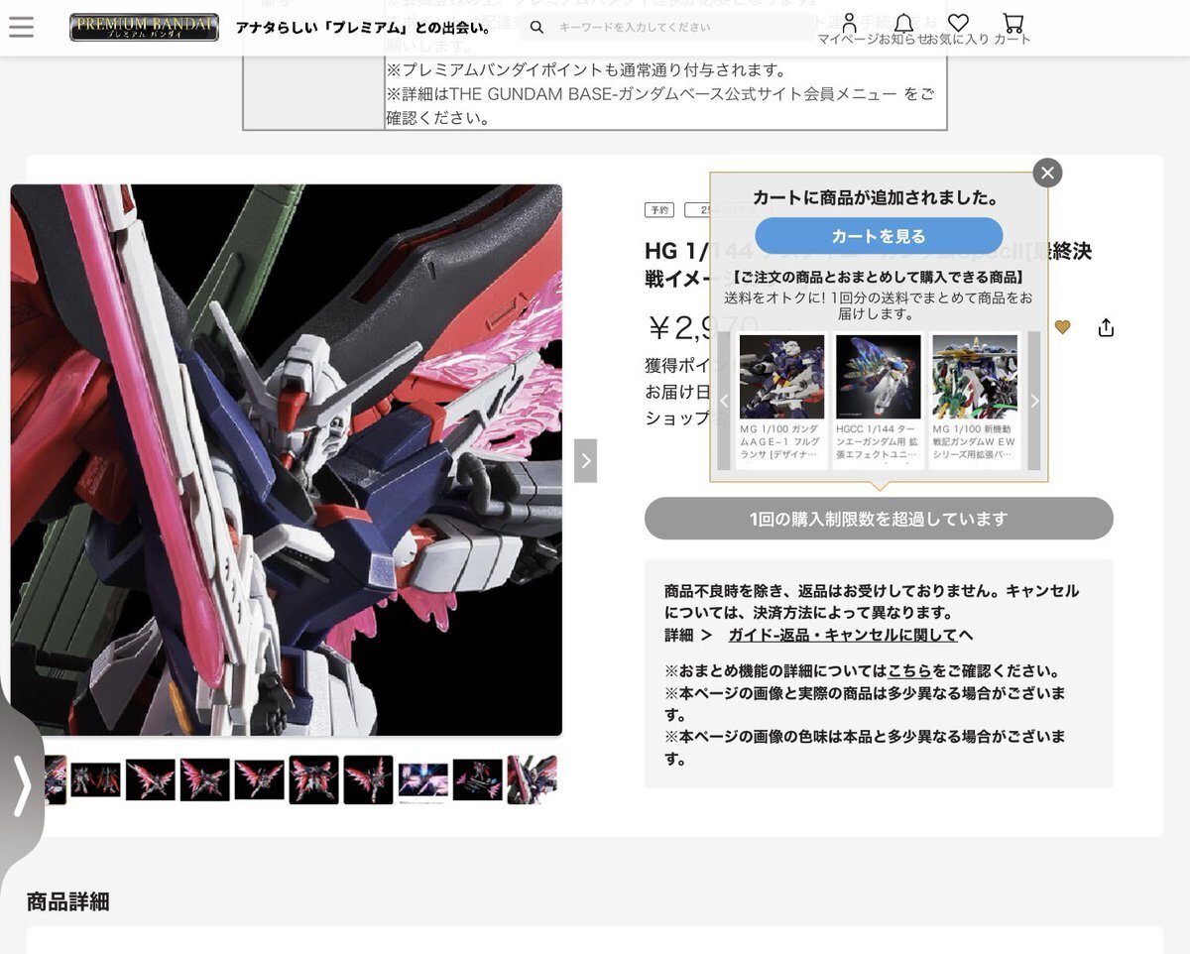
Task: Expand the left side slide-out tab
Action: (22, 785)
